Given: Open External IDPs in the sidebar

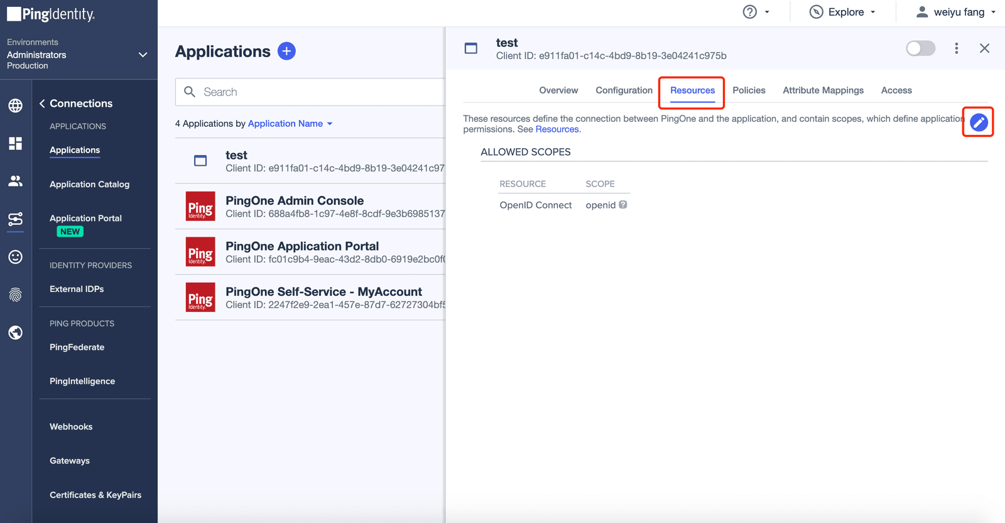Looking at the screenshot, I should click(77, 289).
